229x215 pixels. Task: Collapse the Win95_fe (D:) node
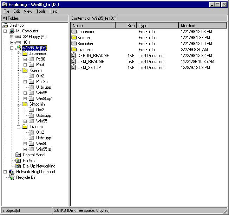[x=12, y=48]
